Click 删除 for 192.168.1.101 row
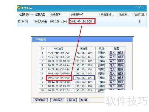Image resolution: width=149 pixels, height=112 pixels. (121, 57)
